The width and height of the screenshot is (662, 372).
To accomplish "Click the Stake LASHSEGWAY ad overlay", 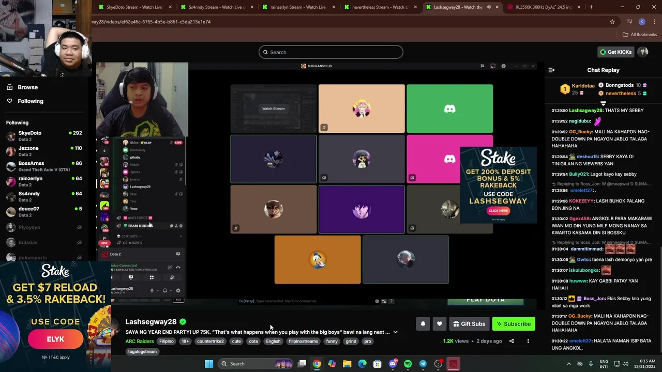I will [498, 185].
